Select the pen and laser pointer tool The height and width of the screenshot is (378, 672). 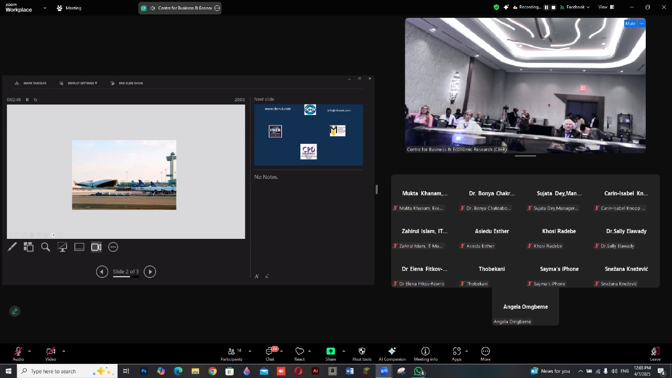coord(12,247)
